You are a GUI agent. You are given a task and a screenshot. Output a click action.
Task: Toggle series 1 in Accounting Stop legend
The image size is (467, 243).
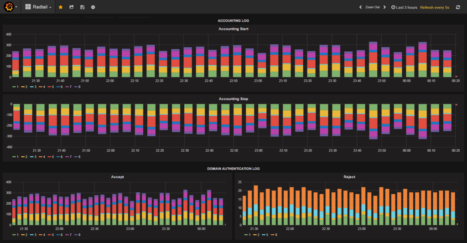(16, 157)
